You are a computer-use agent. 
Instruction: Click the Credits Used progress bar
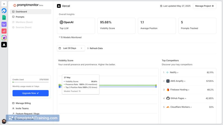click(30, 82)
